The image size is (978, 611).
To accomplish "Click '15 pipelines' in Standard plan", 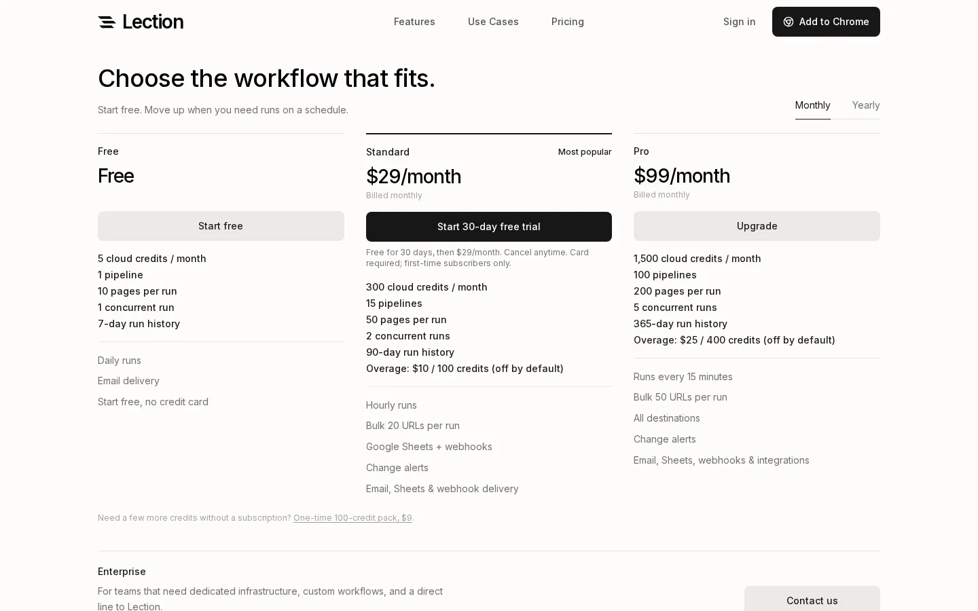I will click(x=394, y=303).
